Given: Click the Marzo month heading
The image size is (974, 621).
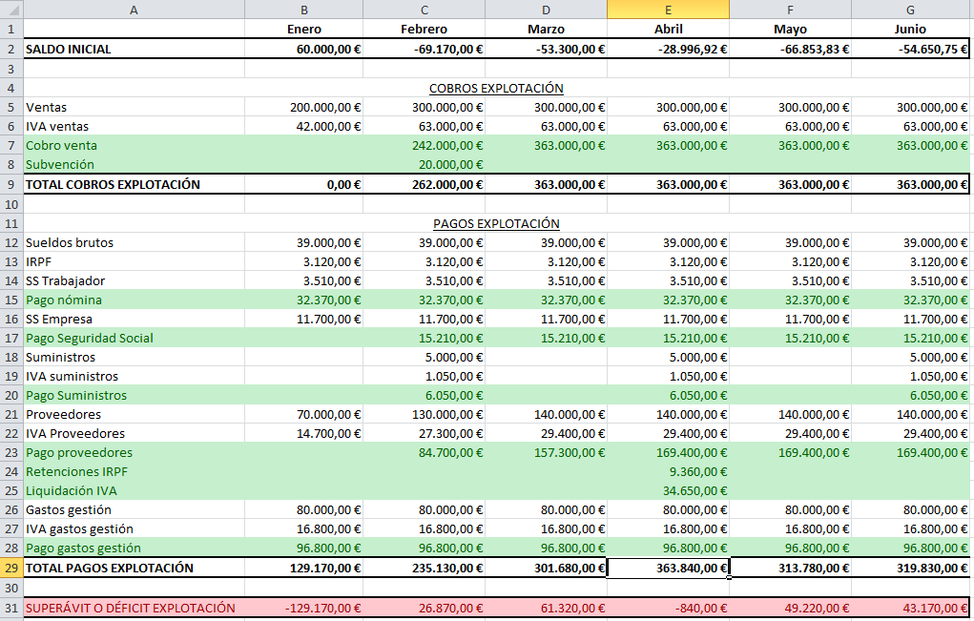Looking at the screenshot, I should (x=546, y=30).
